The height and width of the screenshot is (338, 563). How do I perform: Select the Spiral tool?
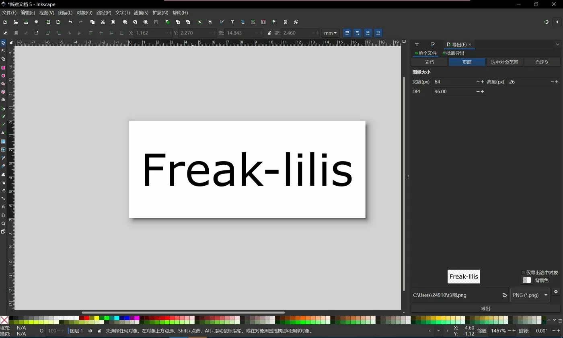(x=3, y=100)
